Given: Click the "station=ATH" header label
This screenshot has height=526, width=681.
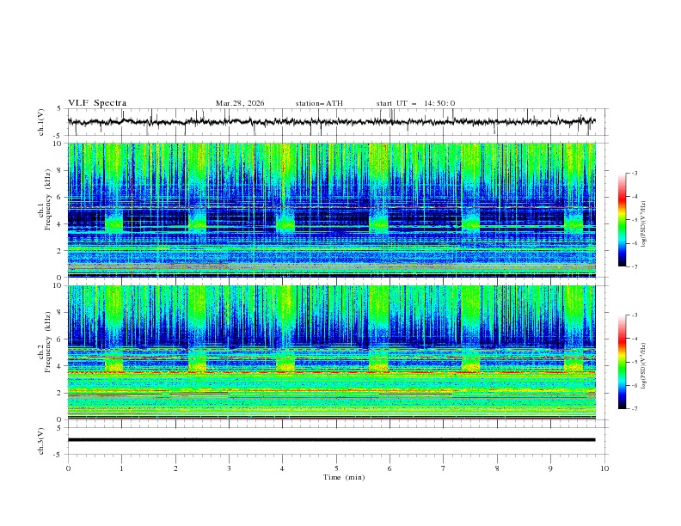Looking at the screenshot, I should 319,103.
